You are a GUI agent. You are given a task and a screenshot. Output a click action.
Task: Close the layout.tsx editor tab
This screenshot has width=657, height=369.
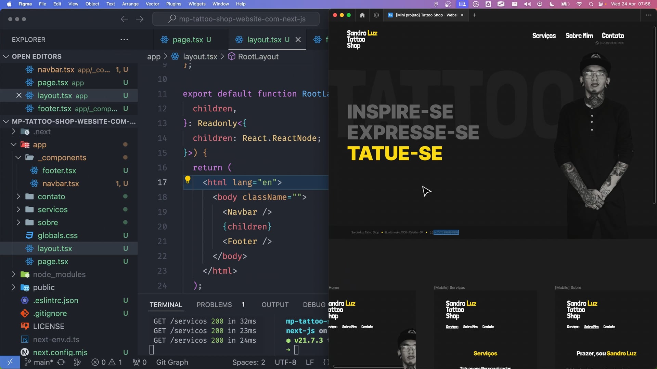(298, 40)
